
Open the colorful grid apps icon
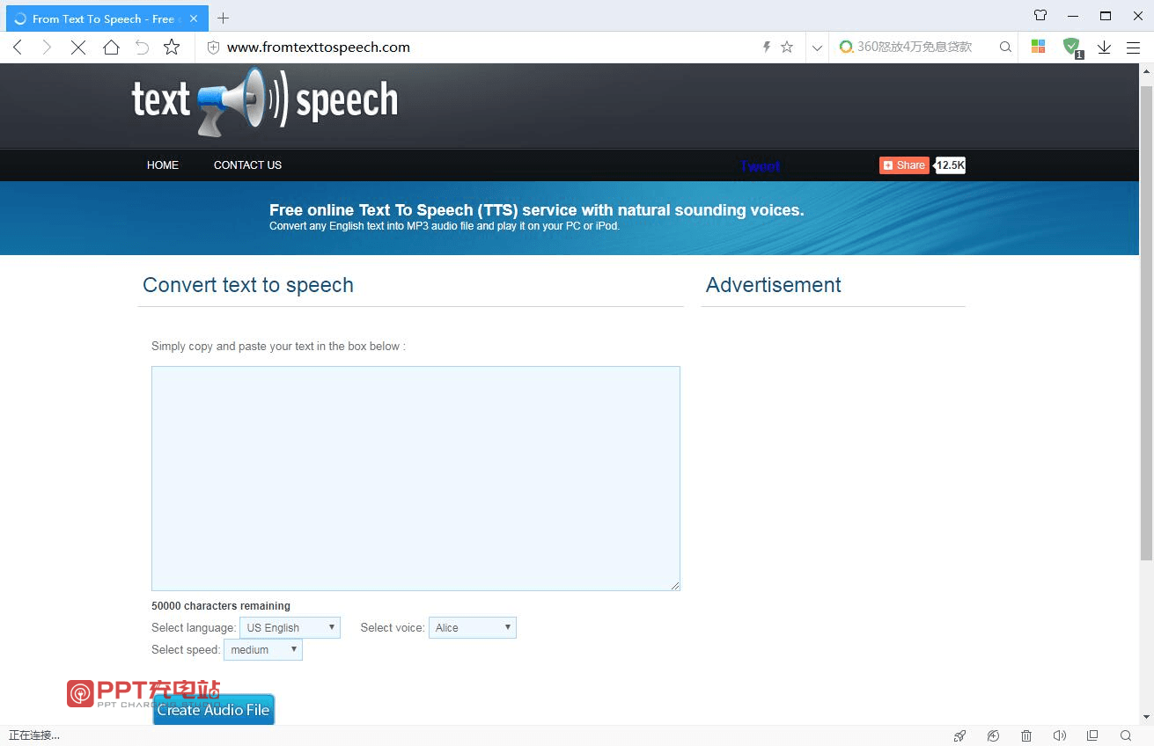[1039, 48]
